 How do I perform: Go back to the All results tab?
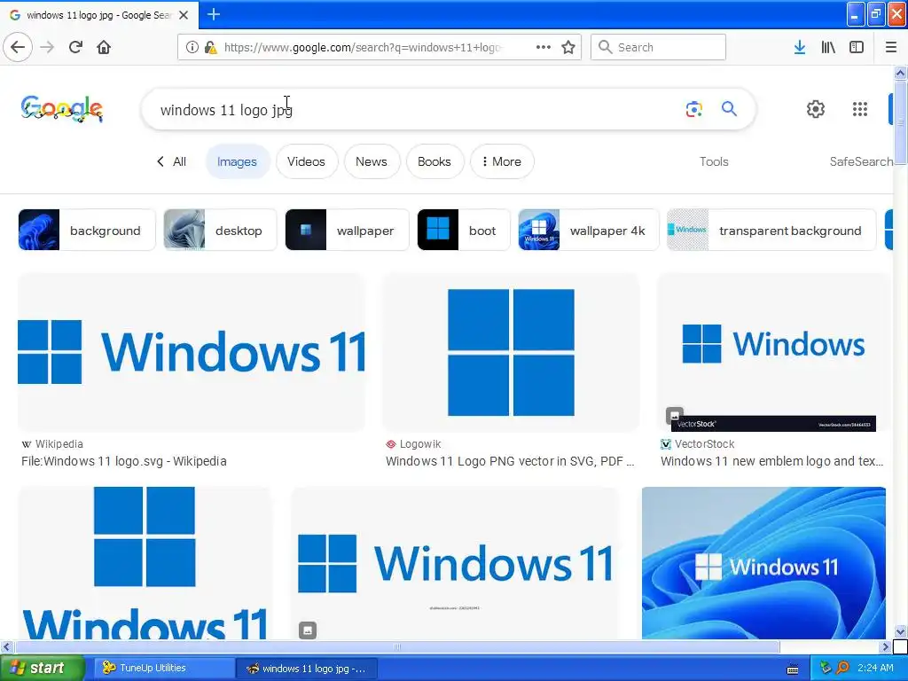pos(171,161)
